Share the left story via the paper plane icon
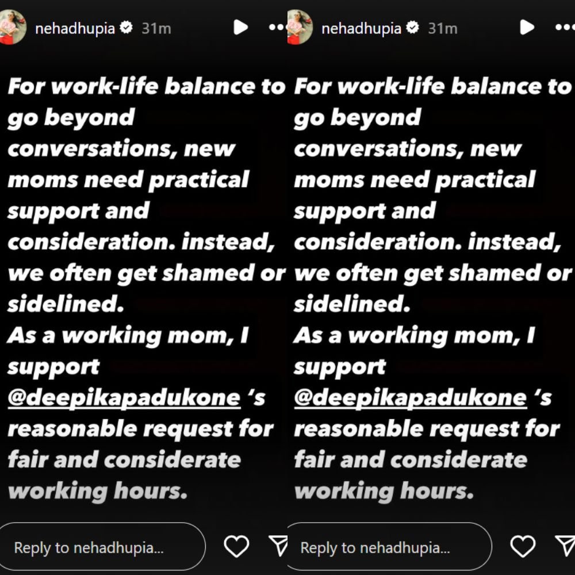The image size is (575, 575). [278, 546]
